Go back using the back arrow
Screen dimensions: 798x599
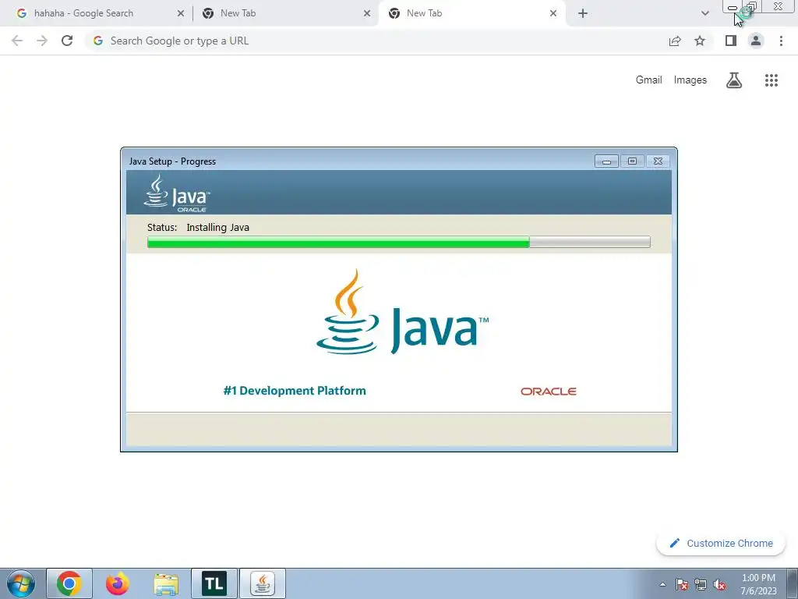[x=17, y=41]
